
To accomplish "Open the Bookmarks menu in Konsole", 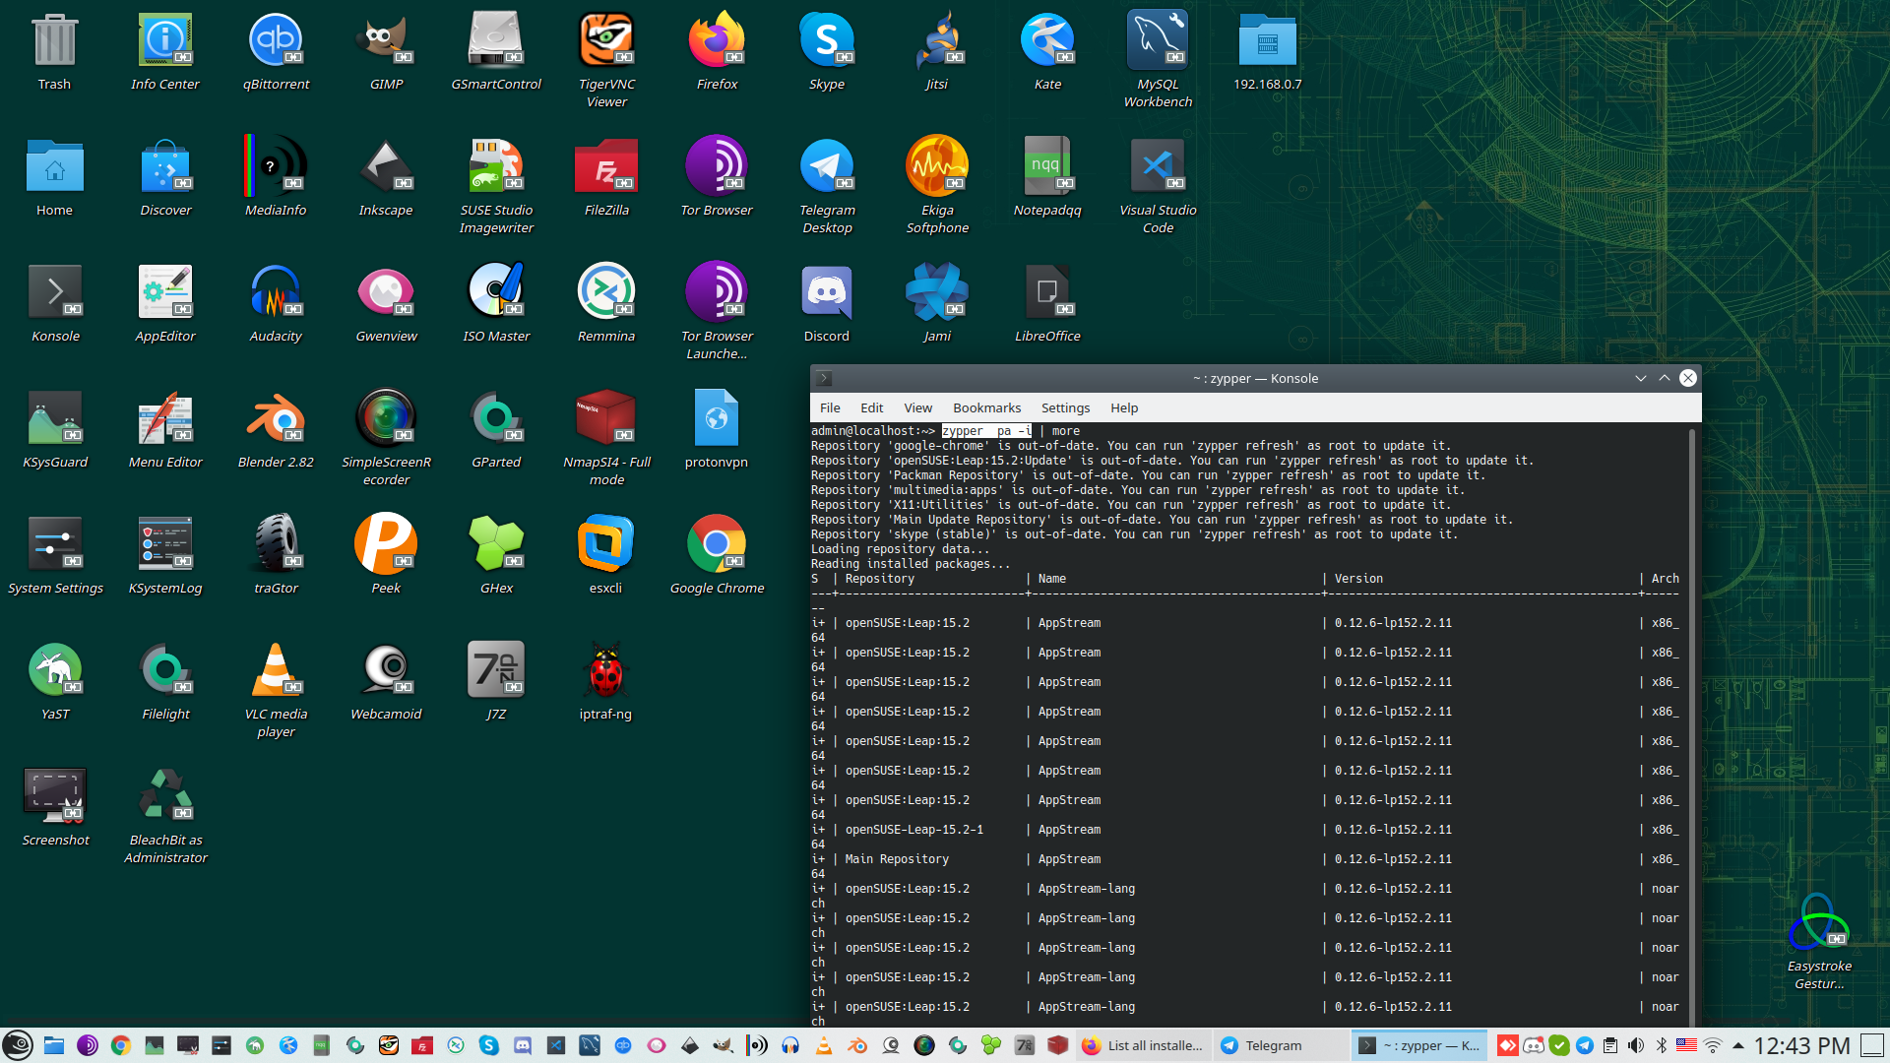I will click(986, 407).
